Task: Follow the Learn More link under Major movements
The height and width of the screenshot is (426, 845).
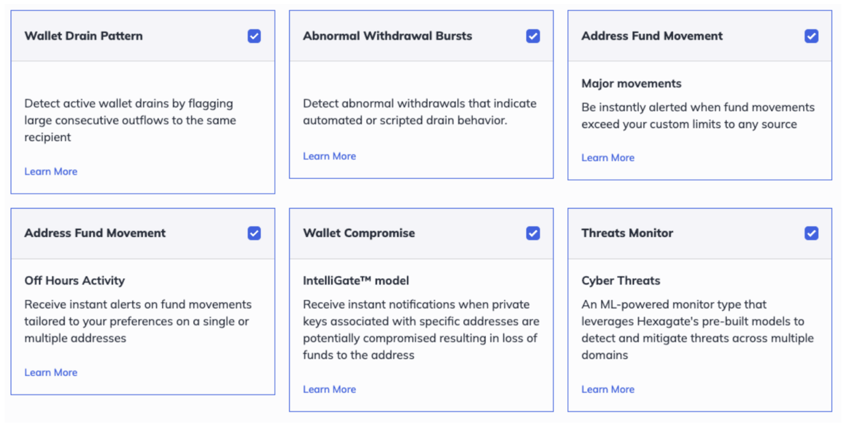Action: [x=608, y=158]
